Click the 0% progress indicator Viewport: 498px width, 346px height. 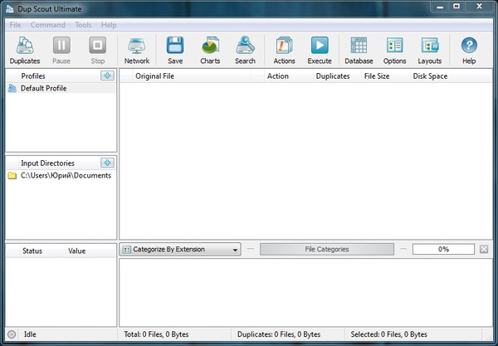coord(443,249)
